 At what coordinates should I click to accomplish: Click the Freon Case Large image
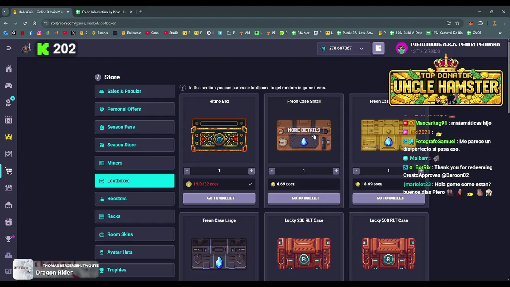point(219,254)
